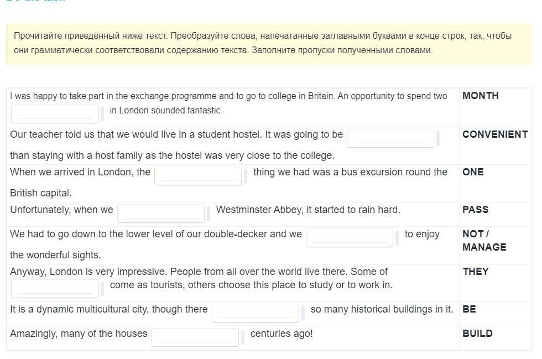Image resolution: width=542 pixels, height=359 pixels.
Task: Focus the blank before 'so many historical buildings'
Action: click(x=256, y=313)
